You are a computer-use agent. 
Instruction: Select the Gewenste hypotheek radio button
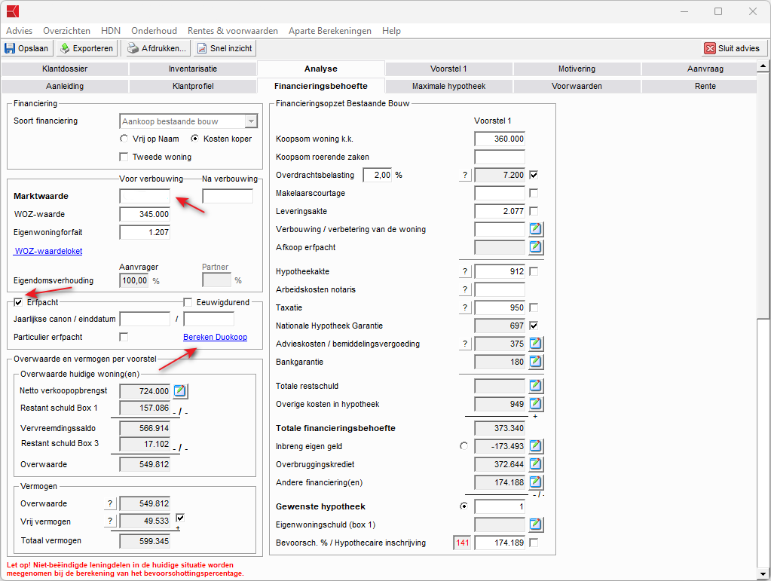pyautogui.click(x=464, y=506)
